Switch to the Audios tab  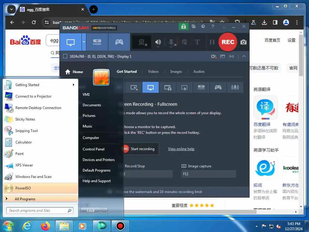(x=199, y=72)
